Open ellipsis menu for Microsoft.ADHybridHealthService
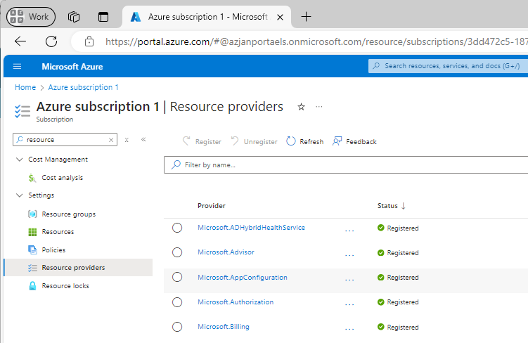528x343 pixels. pos(349,231)
